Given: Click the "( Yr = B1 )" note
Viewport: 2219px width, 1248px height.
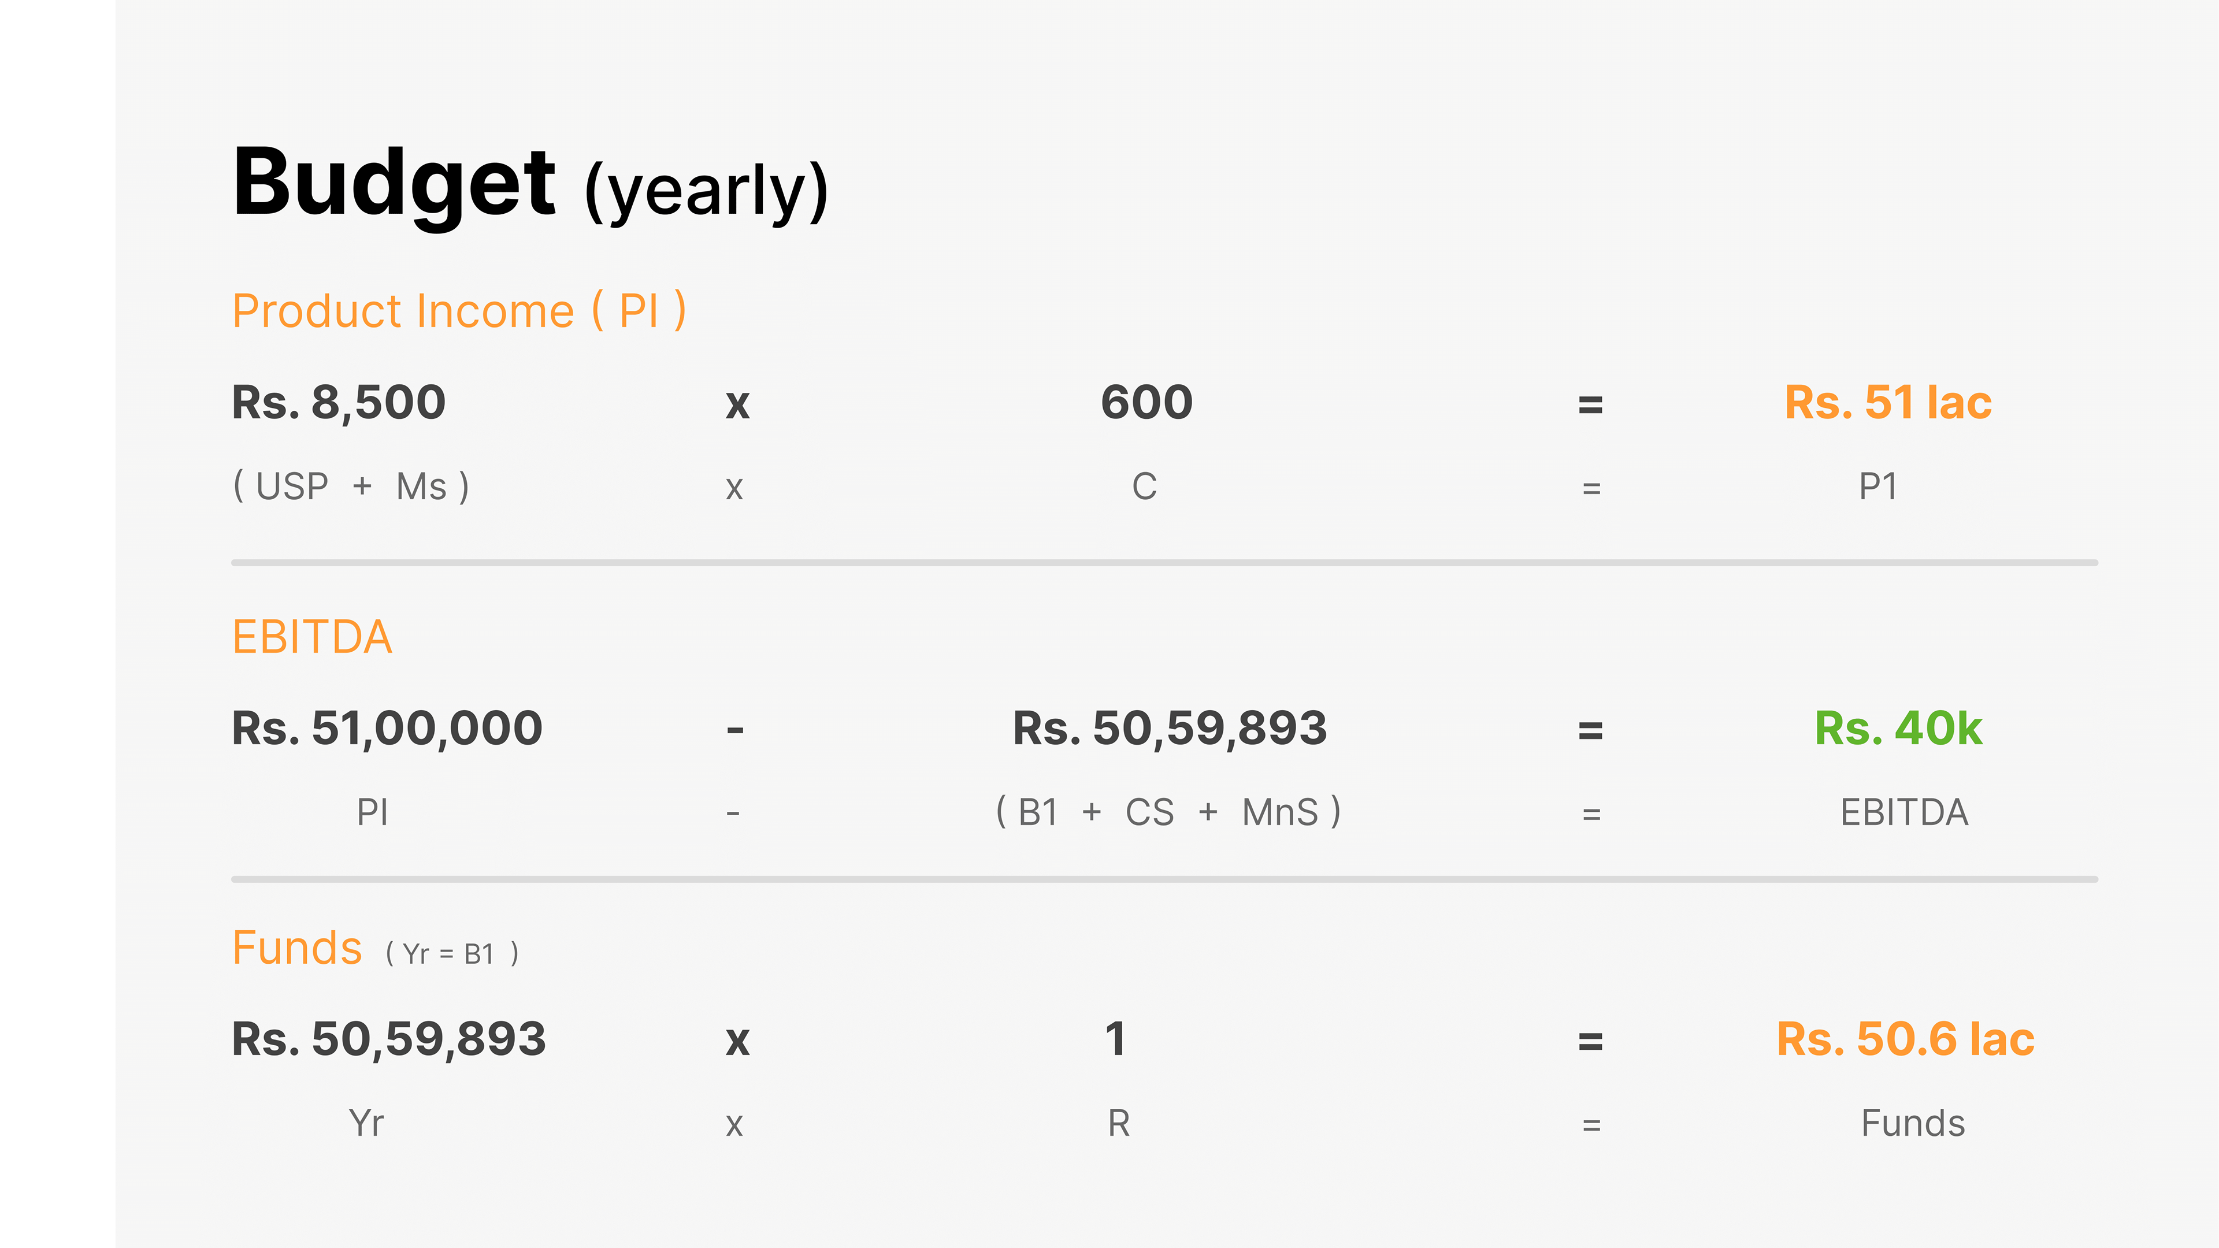Looking at the screenshot, I should pos(452,954).
